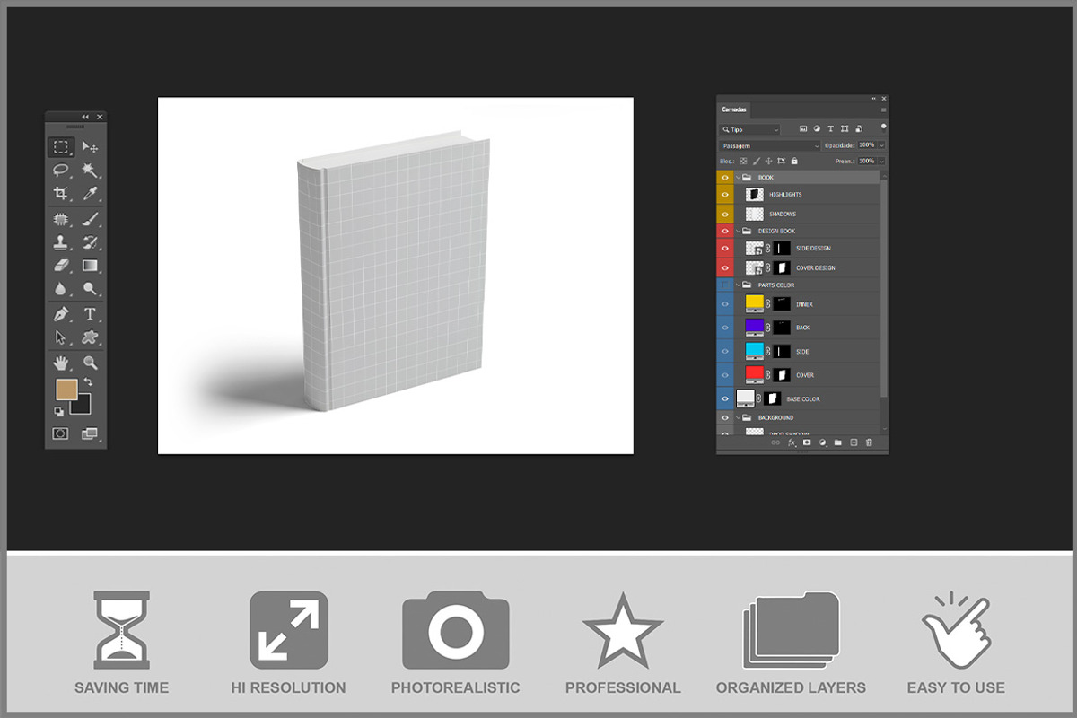Select the Blur tool
Image resolution: width=1077 pixels, height=718 pixels.
(61, 289)
